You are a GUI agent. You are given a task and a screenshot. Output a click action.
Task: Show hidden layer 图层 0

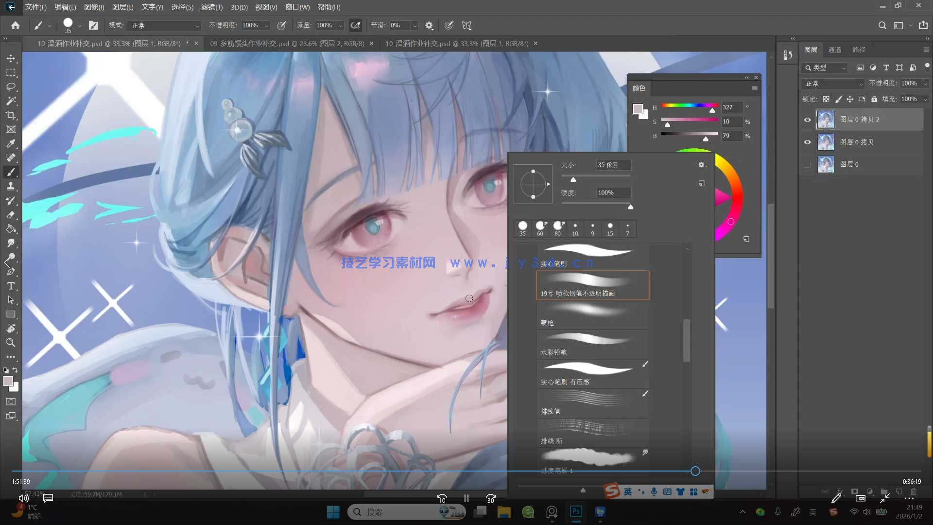(x=807, y=164)
